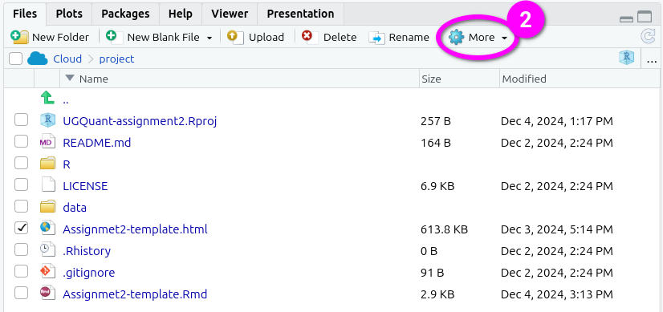Click the Rename file icon

click(376, 38)
